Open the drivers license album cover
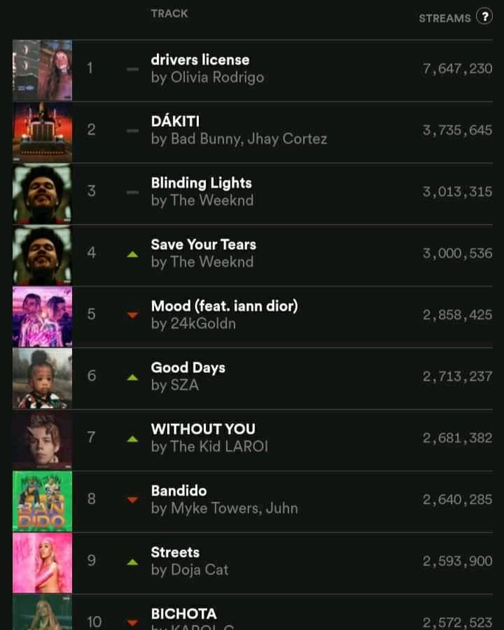 tap(43, 70)
